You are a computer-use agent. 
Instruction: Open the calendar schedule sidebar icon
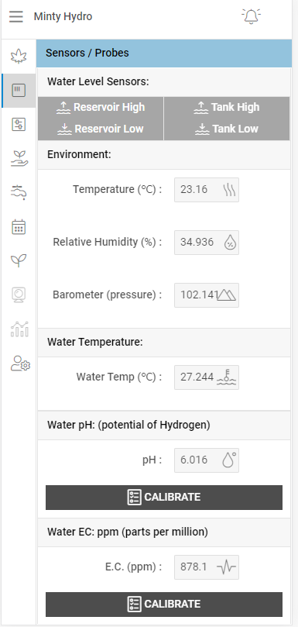[x=19, y=227]
